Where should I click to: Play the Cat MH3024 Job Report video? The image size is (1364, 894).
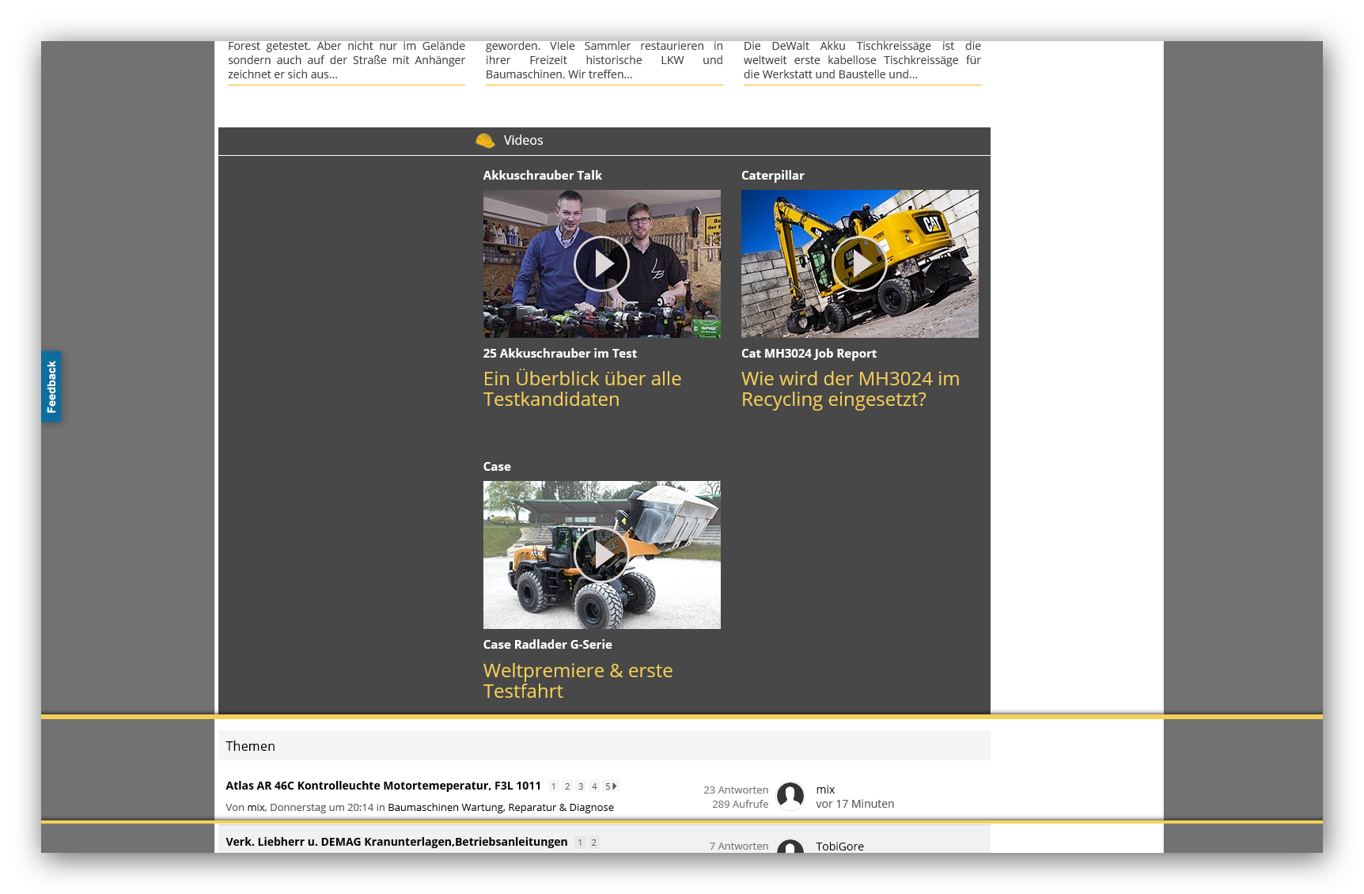click(859, 263)
